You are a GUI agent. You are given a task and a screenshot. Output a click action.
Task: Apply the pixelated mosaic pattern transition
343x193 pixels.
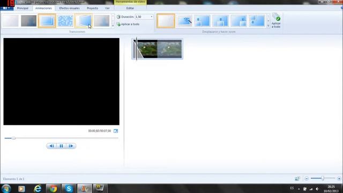[x=65, y=21]
